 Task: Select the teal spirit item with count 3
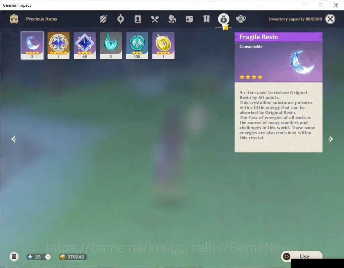click(x=111, y=46)
